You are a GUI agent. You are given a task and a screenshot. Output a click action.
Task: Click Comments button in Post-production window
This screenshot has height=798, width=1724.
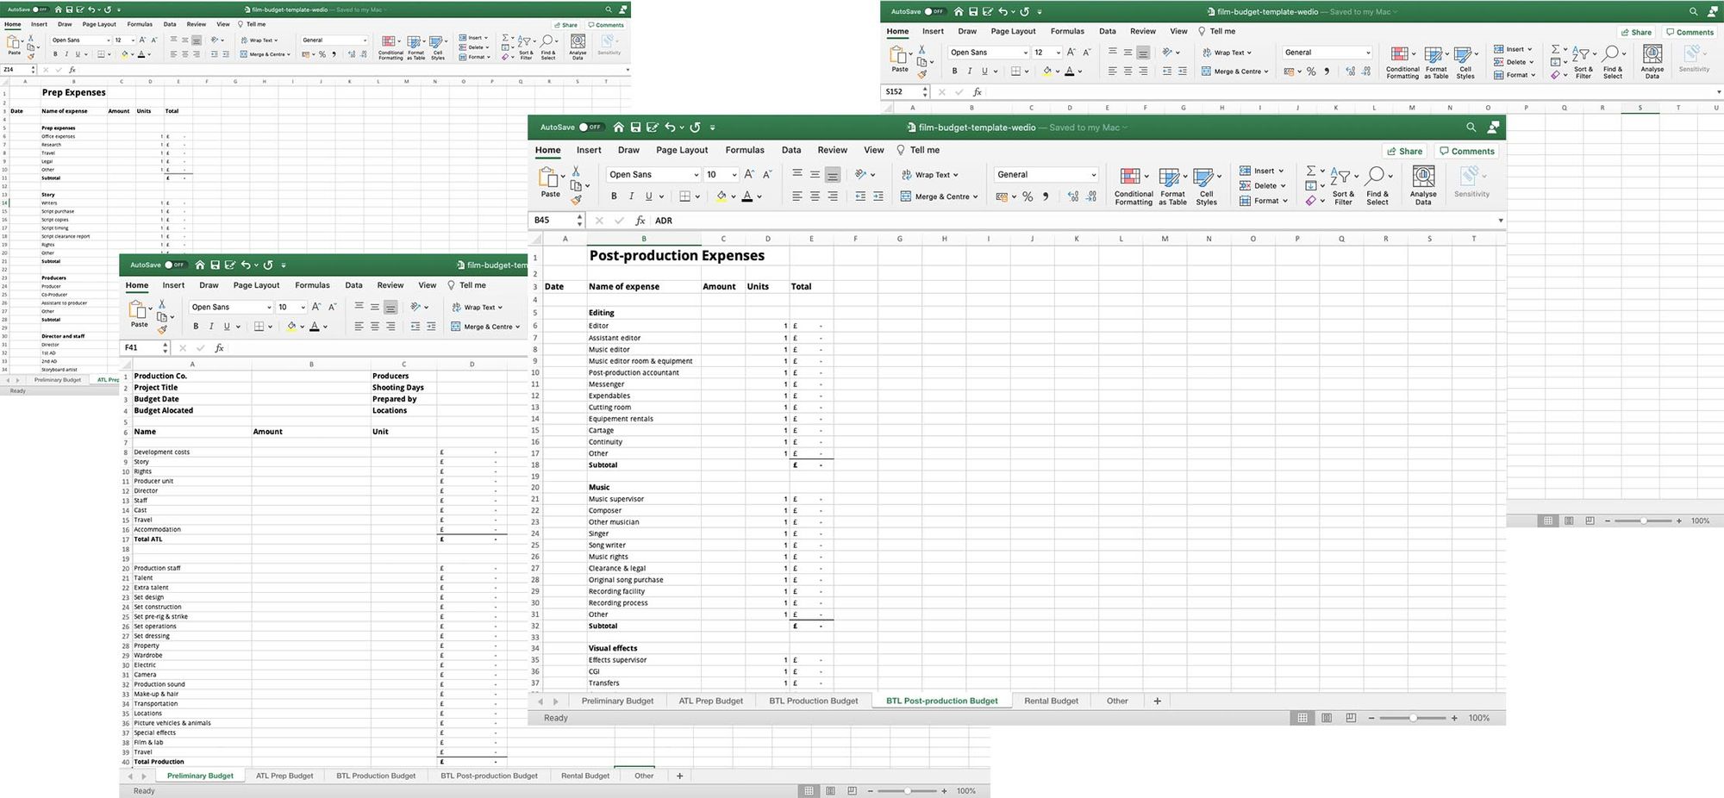pos(1466,151)
